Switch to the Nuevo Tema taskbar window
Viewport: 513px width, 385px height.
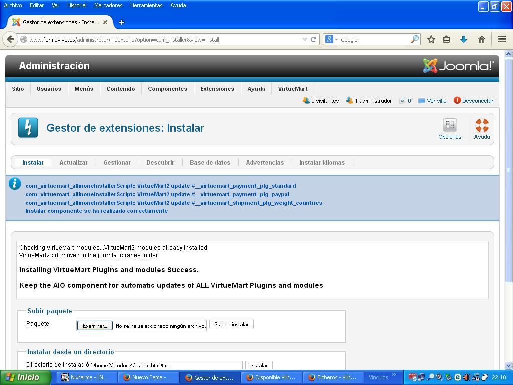pyautogui.click(x=149, y=377)
